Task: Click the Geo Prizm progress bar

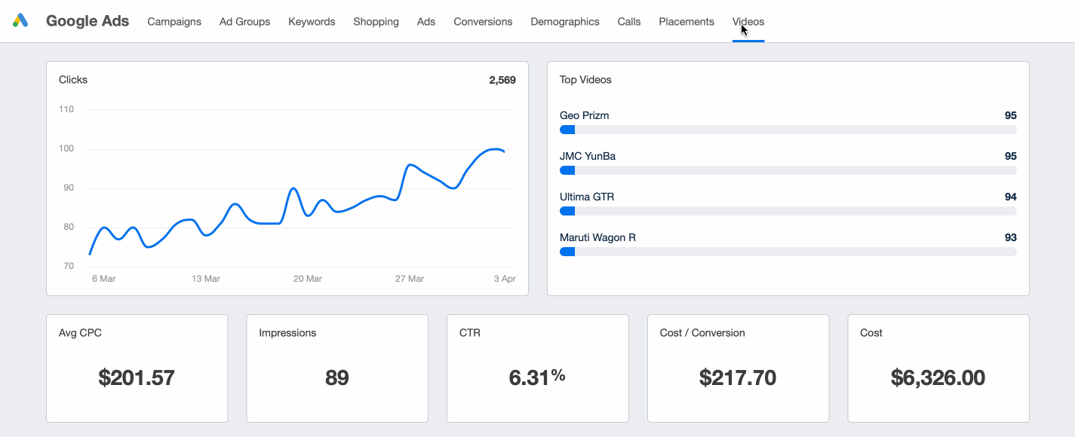Action: pyautogui.click(x=788, y=130)
